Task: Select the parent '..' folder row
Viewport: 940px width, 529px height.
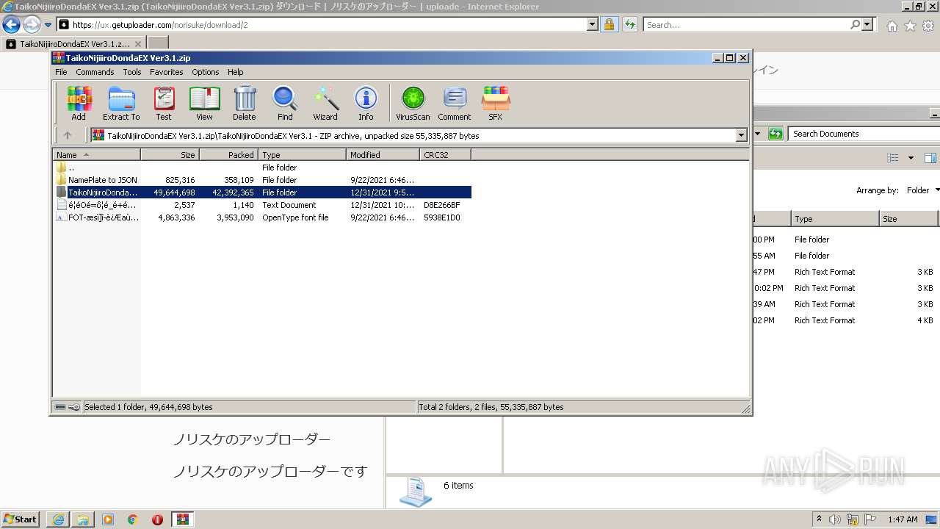Action: (x=262, y=168)
